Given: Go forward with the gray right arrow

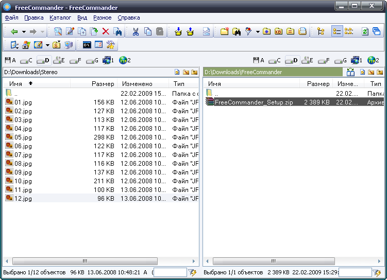Looking at the screenshot, I should 33,31.
